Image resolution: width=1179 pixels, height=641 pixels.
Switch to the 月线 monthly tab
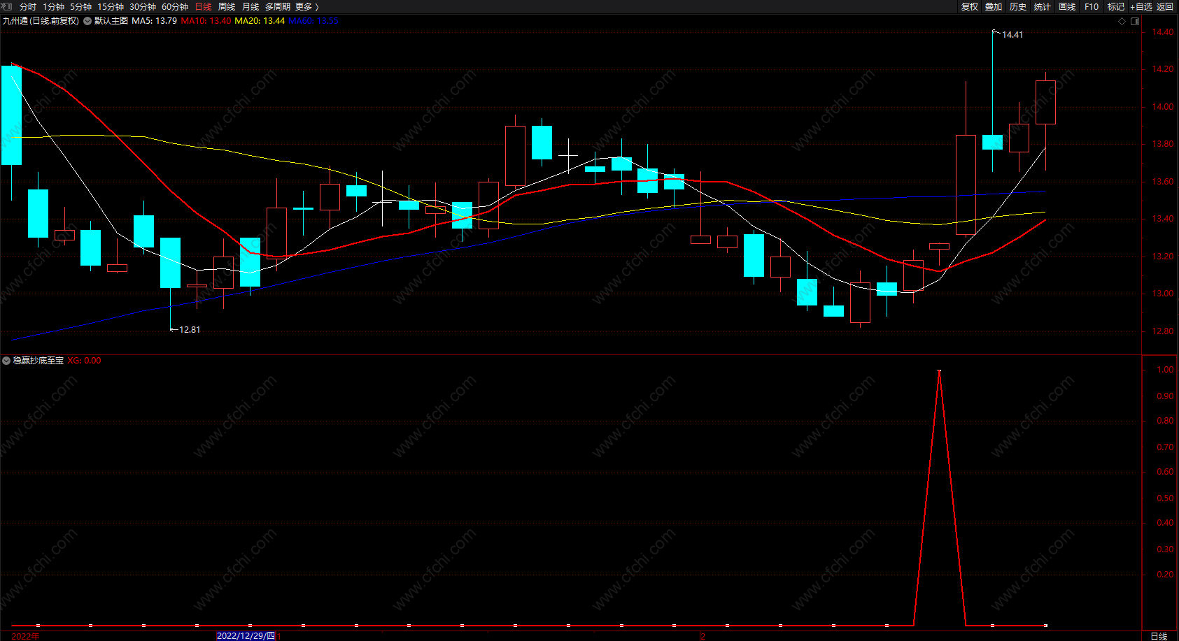(x=250, y=6)
